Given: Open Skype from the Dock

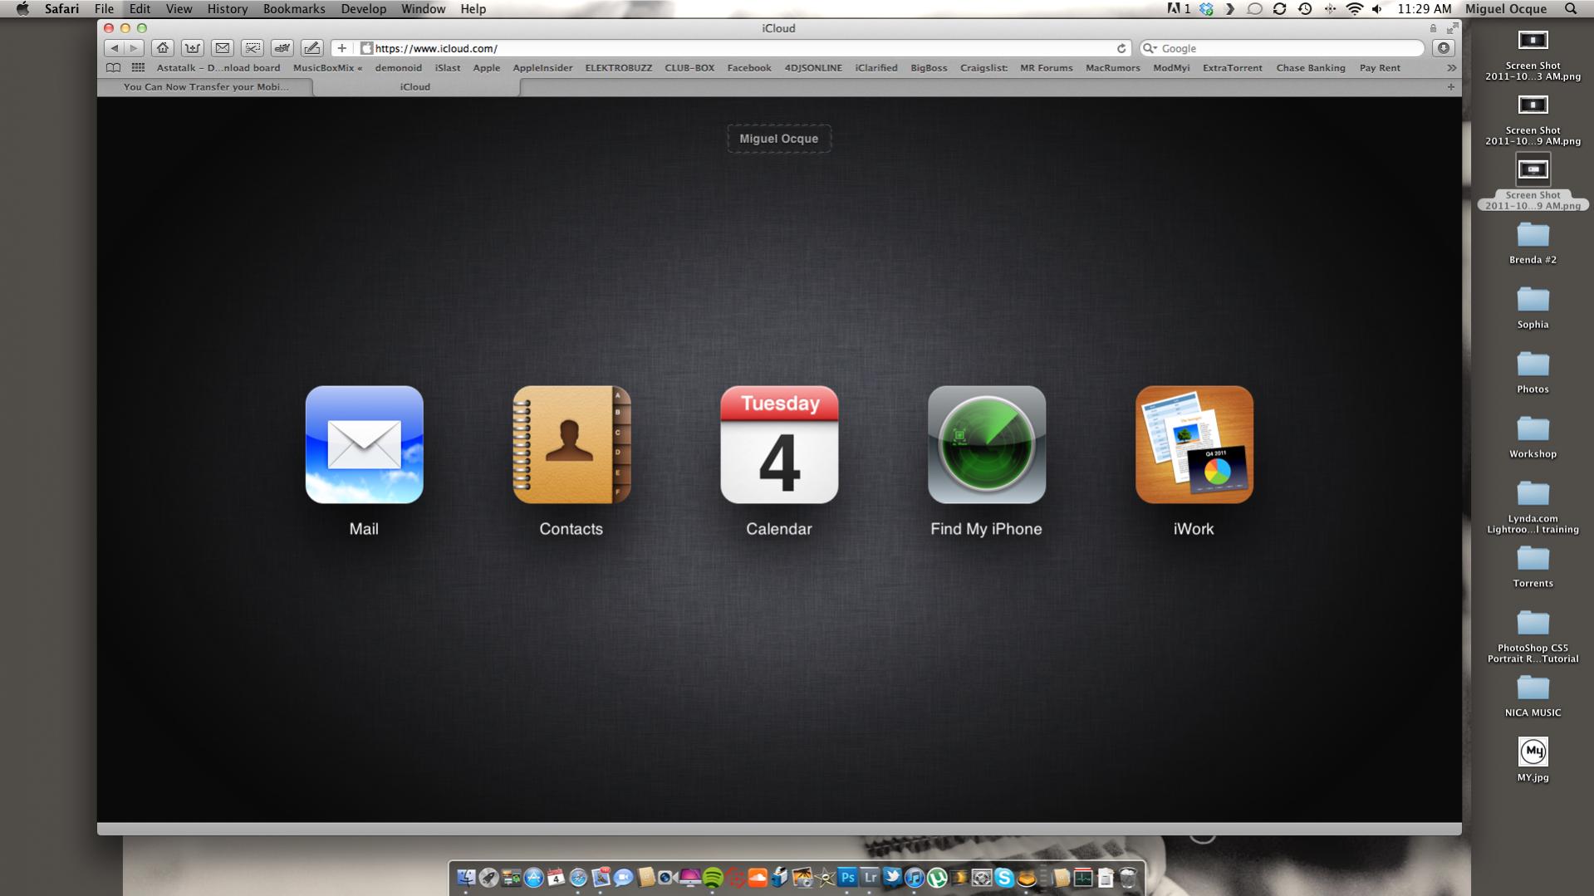Looking at the screenshot, I should click(x=1004, y=878).
